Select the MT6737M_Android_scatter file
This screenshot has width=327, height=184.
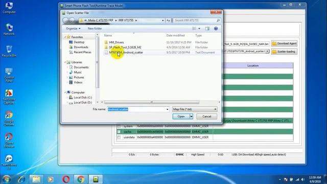[x=126, y=52]
